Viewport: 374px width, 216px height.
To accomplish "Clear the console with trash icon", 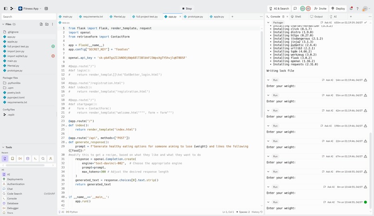I will coord(283,17).
